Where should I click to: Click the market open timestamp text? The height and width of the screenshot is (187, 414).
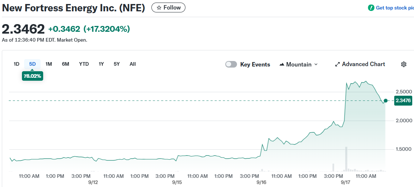coord(45,40)
